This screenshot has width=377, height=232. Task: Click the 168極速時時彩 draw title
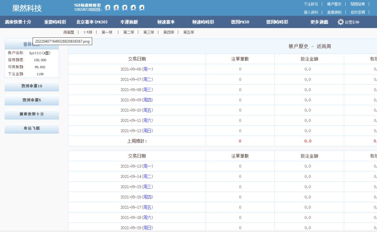pyautogui.click(x=87, y=5)
